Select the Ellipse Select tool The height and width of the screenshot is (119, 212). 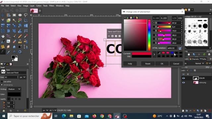(x=20, y=15)
